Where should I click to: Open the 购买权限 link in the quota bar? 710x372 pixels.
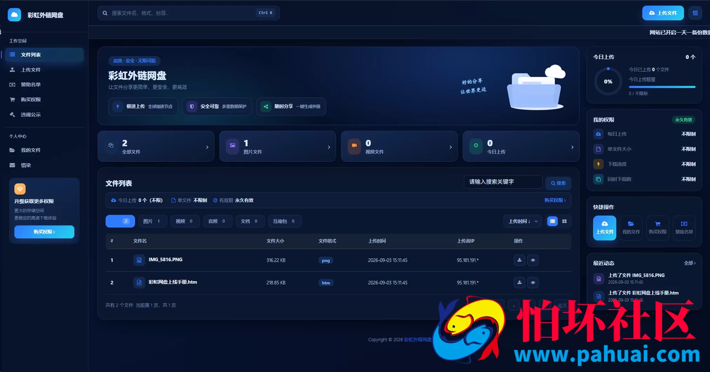click(555, 200)
